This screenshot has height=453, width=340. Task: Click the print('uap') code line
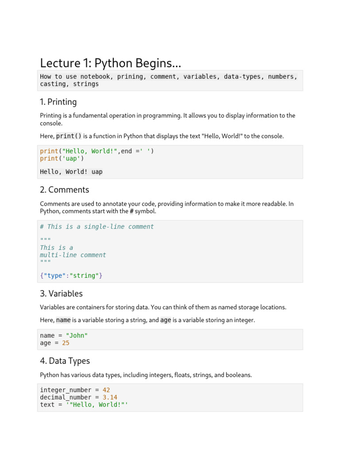tap(62, 158)
